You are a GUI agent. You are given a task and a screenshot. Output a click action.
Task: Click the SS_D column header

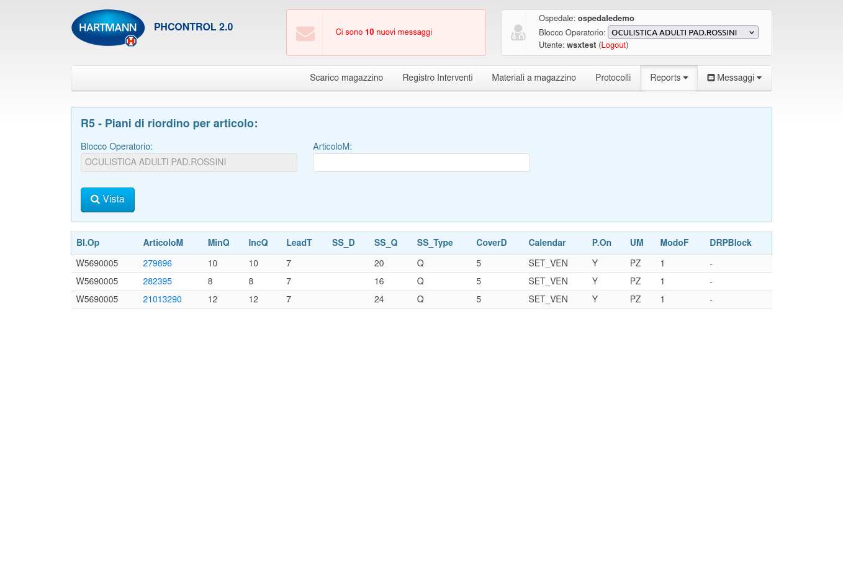coord(343,243)
